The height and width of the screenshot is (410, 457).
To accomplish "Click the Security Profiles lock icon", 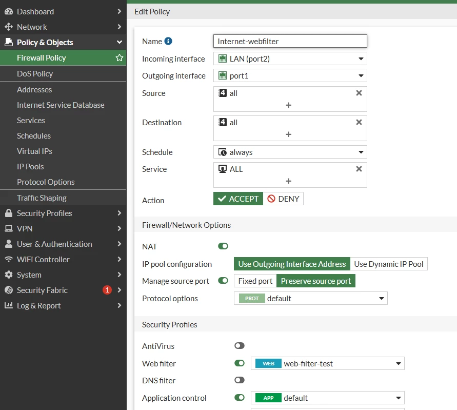I will (x=9, y=213).
